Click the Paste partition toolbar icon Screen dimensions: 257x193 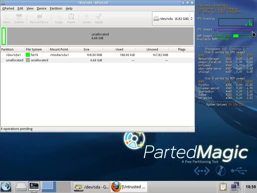click(x=71, y=19)
